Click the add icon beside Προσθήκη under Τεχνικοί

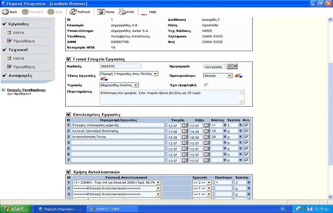pyautogui.click(x=9, y=67)
